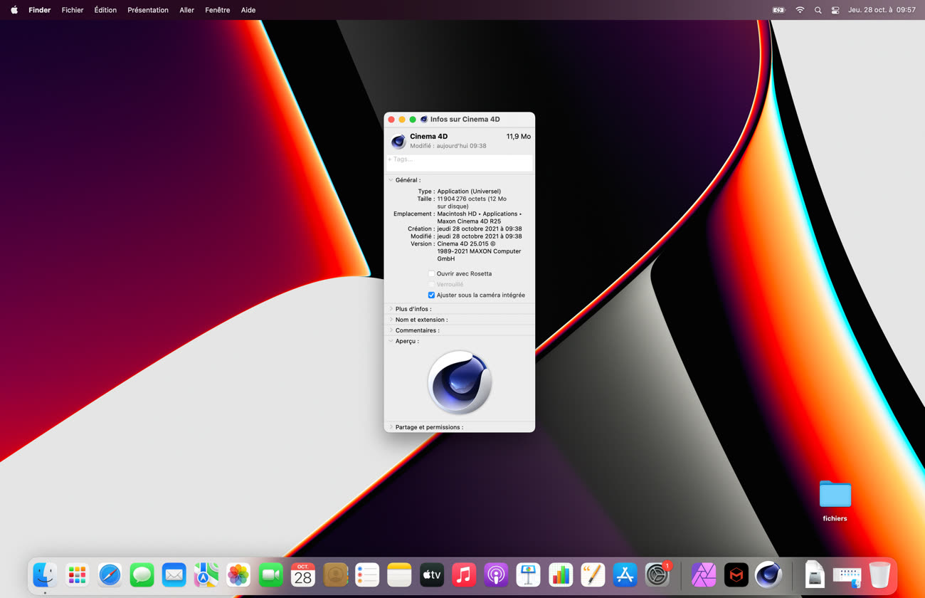Viewport: 925px width, 598px height.
Task: Expand Partage et permissions section
Action: [391, 427]
